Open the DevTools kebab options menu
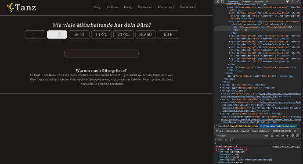Screen dimensions: 303x164 tap(292, 1)
